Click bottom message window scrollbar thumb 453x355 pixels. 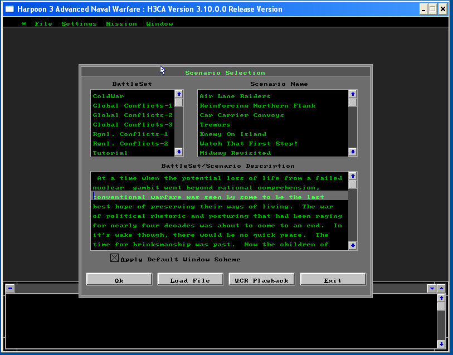(x=441, y=307)
